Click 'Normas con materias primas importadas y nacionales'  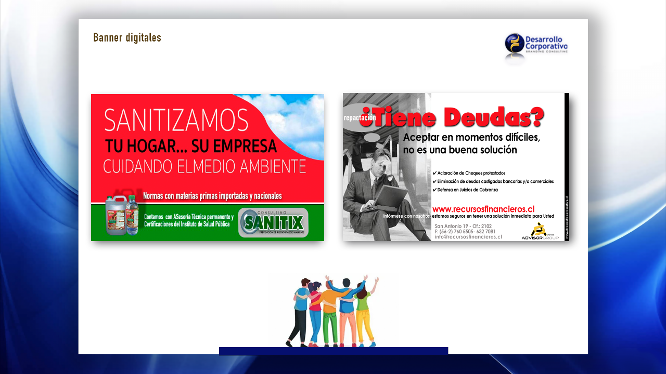pyautogui.click(x=212, y=196)
